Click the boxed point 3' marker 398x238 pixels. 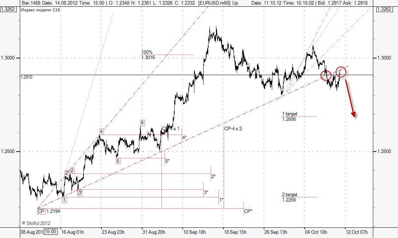click(x=80, y=193)
